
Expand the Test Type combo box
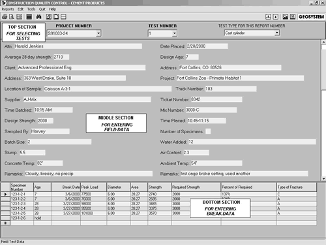(x=276, y=33)
